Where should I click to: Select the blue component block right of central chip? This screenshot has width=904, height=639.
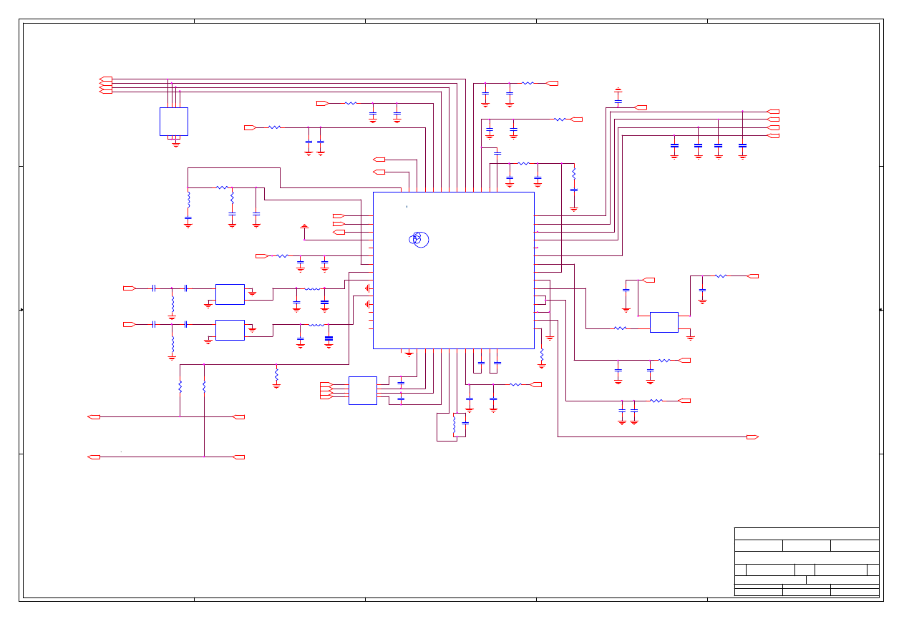click(x=664, y=322)
